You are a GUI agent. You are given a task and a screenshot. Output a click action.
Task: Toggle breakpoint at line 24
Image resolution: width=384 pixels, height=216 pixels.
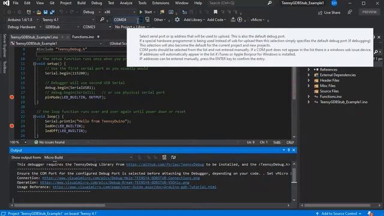pos(12,126)
